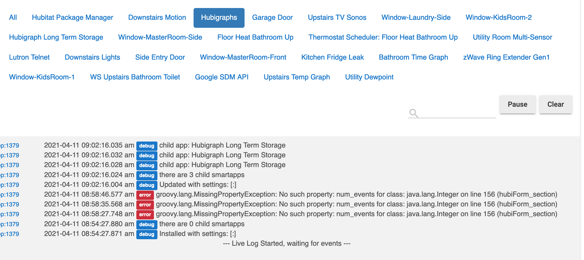Filter logs by Garage Door

tap(272, 18)
